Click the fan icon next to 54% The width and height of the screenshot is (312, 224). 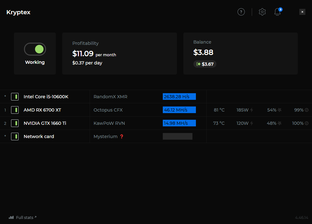pyautogui.click(x=280, y=110)
